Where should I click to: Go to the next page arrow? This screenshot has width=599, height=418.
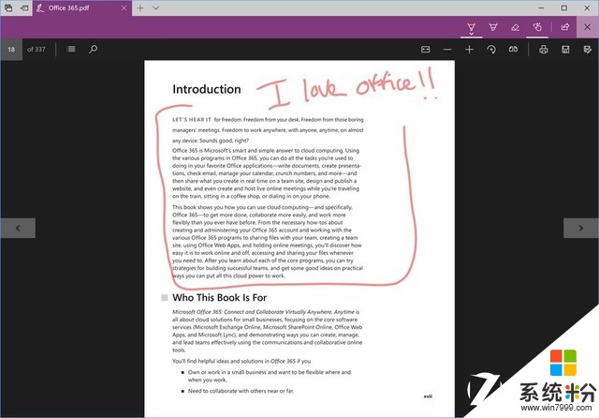pyautogui.click(x=580, y=228)
